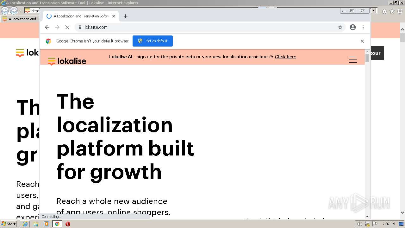405x228 pixels.
Task: Maximize the Chrome window
Action: pos(352,11)
